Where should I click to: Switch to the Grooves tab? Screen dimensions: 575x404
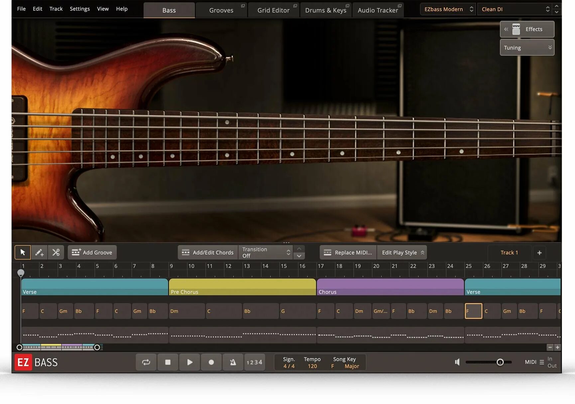coord(221,10)
